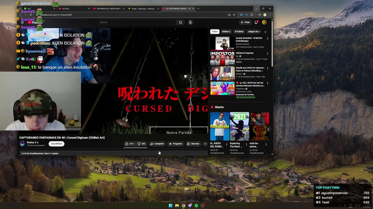Show next Shorts with the right arrow
373x209 pixels.
pyautogui.click(x=268, y=129)
